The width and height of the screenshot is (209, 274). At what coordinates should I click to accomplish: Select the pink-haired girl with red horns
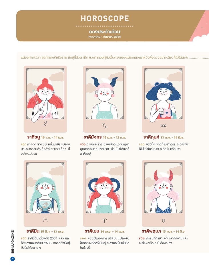[163, 193]
